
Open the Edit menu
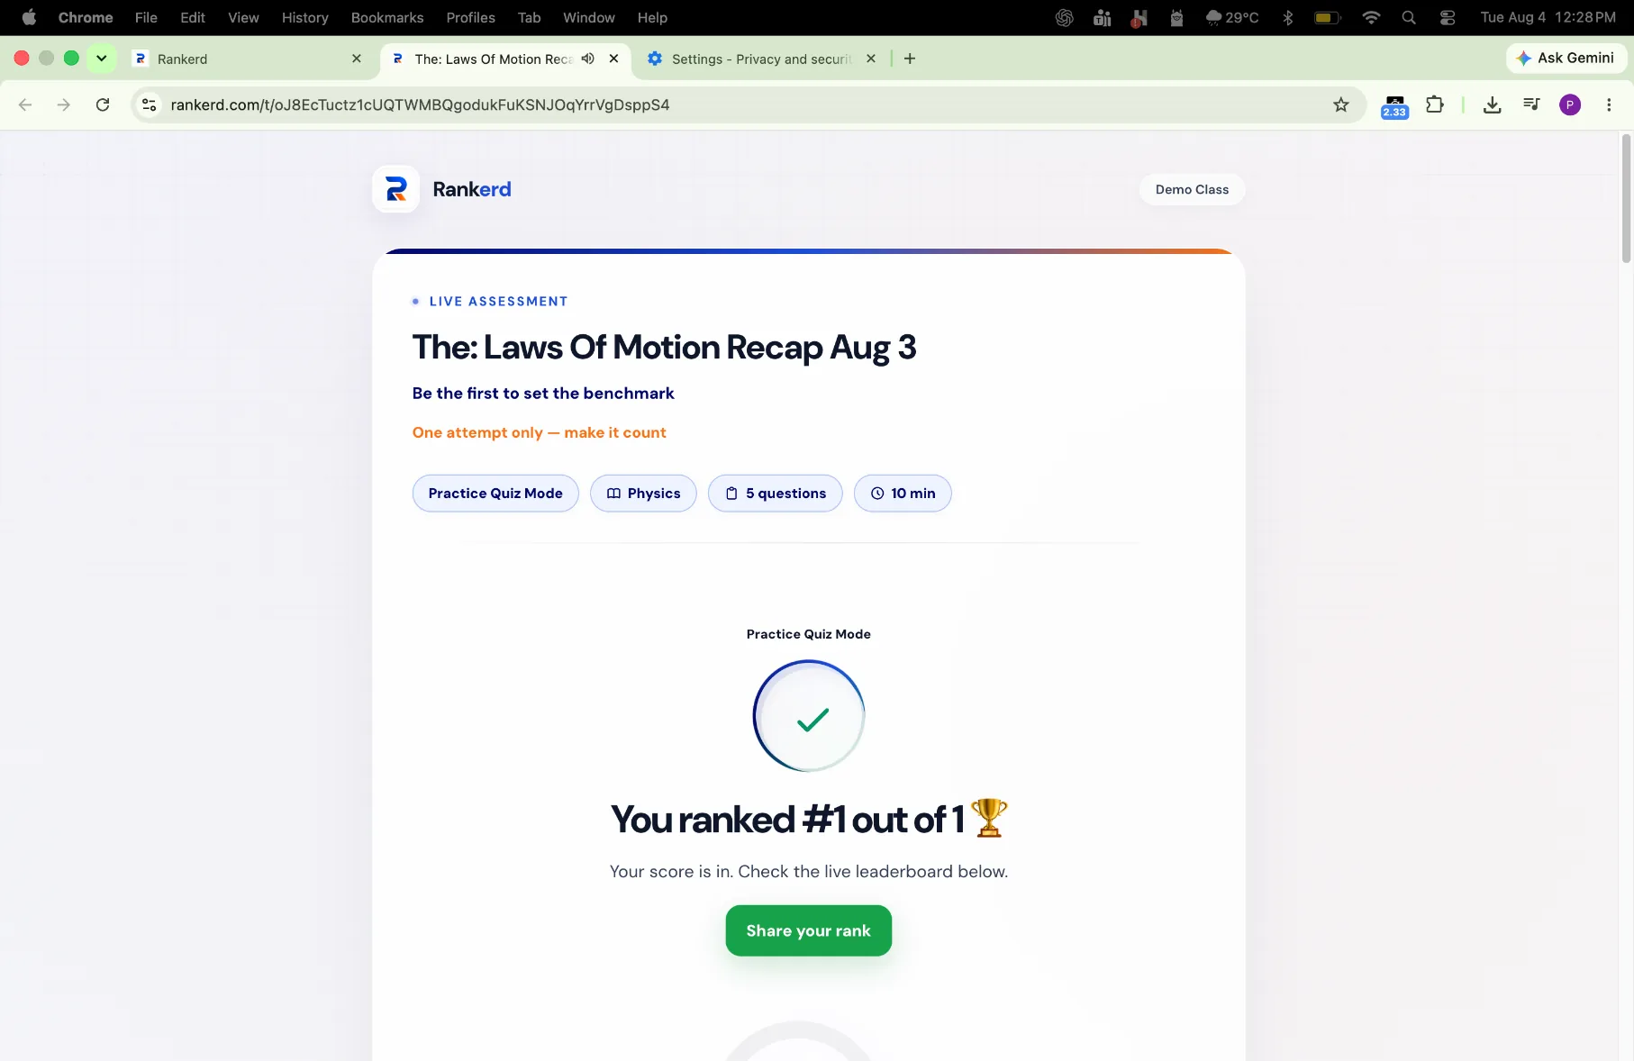click(x=193, y=17)
